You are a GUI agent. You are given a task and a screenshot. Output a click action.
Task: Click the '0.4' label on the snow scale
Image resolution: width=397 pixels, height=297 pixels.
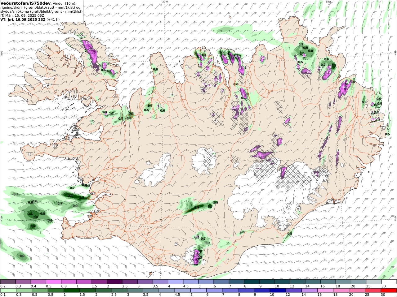click(33, 286)
